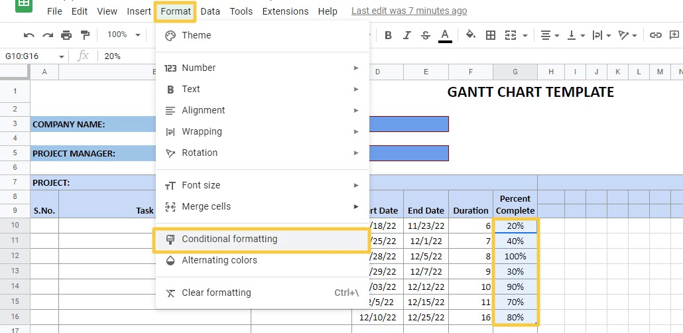Image resolution: width=683 pixels, height=333 pixels.
Task: Choose Alternating colors option
Action: (x=262, y=261)
